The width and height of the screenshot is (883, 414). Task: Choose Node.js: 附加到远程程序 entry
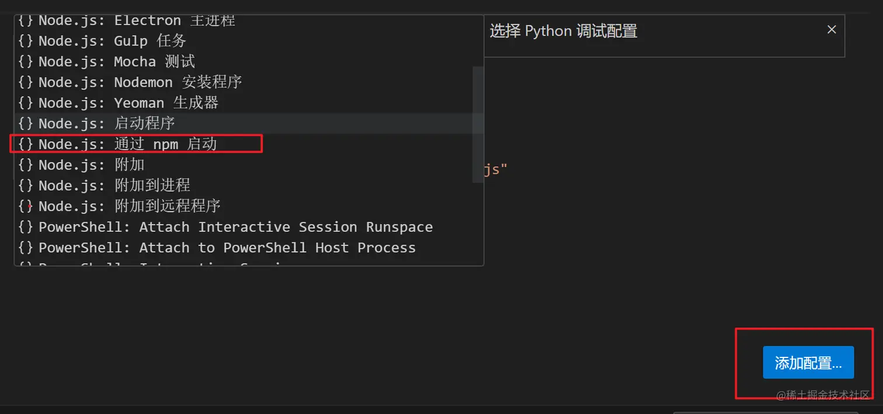click(x=130, y=206)
